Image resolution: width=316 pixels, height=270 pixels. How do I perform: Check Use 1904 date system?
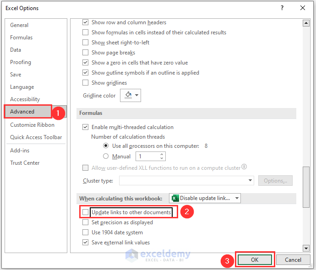[86, 232]
